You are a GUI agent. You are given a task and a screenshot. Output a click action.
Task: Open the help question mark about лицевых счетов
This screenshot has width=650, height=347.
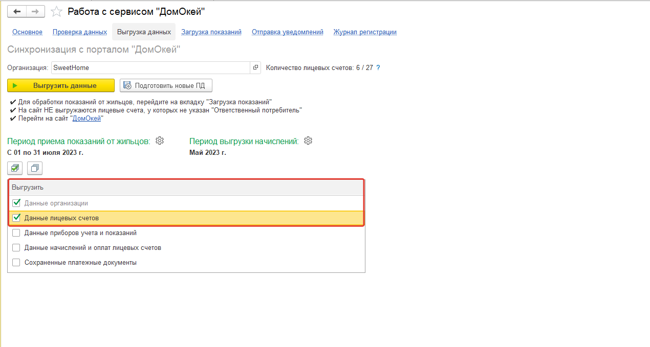(378, 67)
